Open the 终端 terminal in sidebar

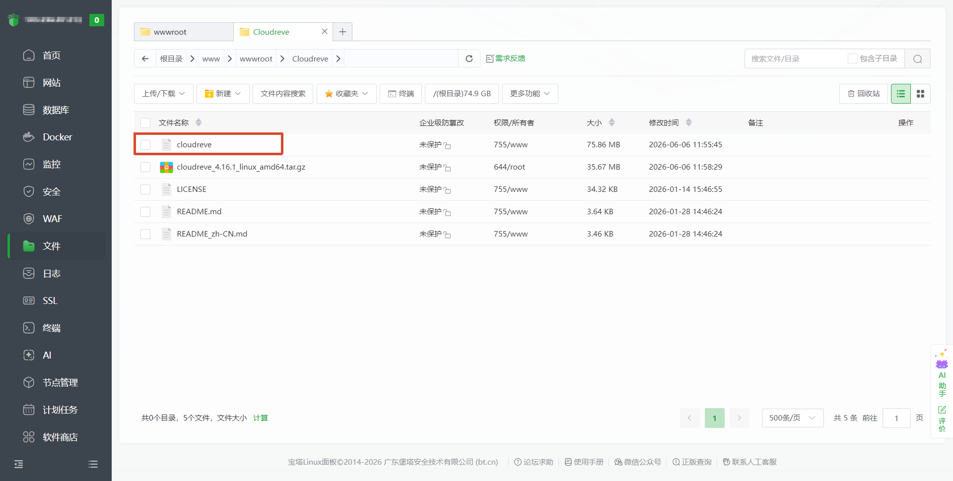coord(52,328)
